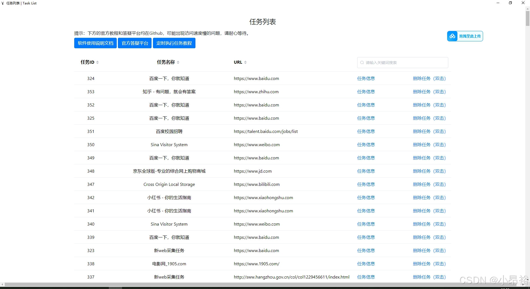Open 任务信息 for task 323
The width and height of the screenshot is (530, 289).
[366, 251]
